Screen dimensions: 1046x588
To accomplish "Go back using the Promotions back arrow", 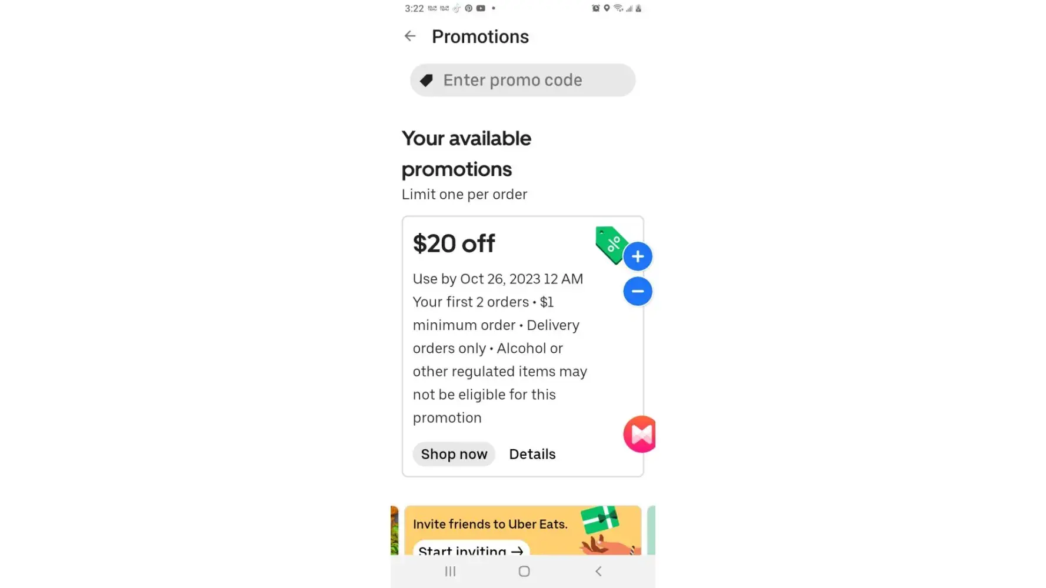I will click(410, 36).
